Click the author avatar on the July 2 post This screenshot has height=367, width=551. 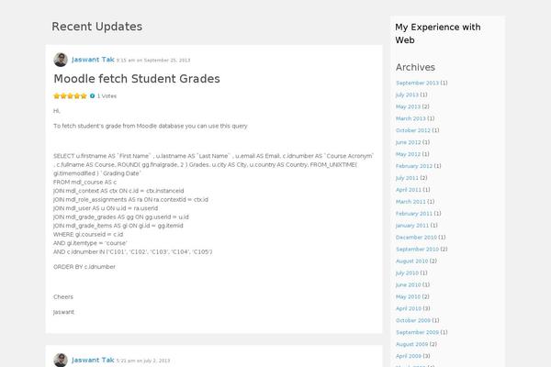tap(60, 361)
